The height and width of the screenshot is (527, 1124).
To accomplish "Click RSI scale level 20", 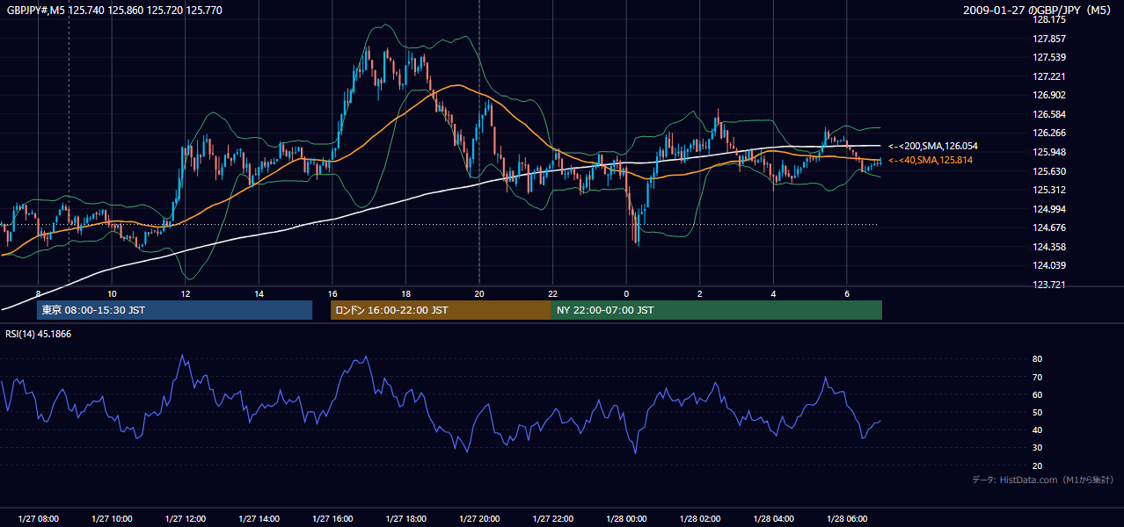I will (x=1037, y=466).
